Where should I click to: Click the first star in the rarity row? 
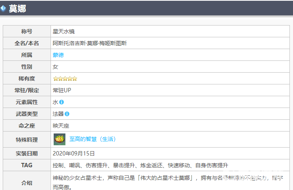click(x=56, y=79)
